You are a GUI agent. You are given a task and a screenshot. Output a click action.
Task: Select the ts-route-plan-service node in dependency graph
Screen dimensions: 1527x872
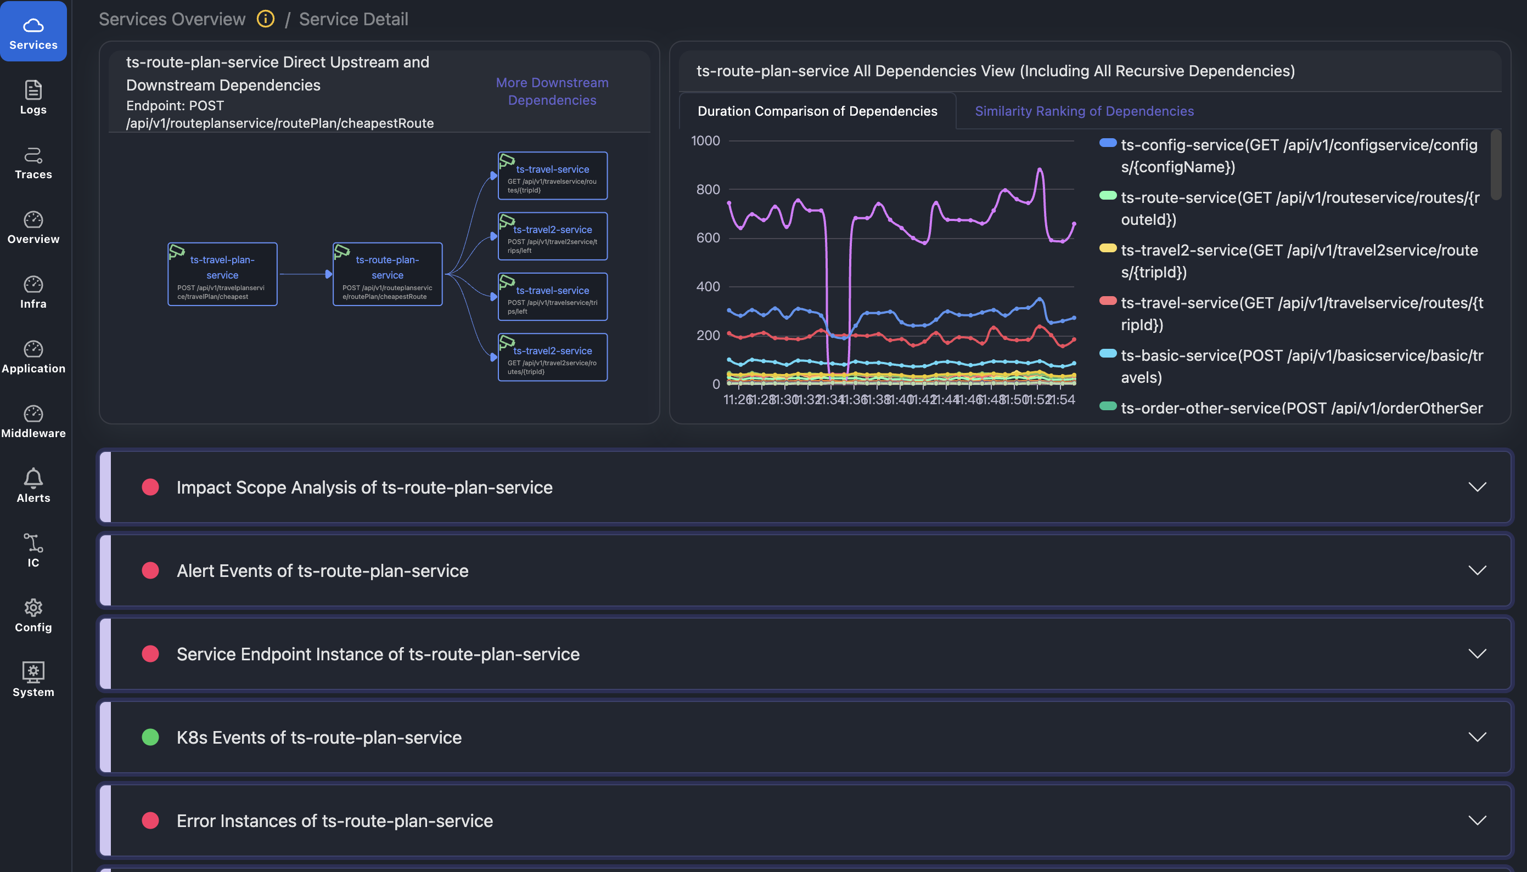tap(387, 274)
